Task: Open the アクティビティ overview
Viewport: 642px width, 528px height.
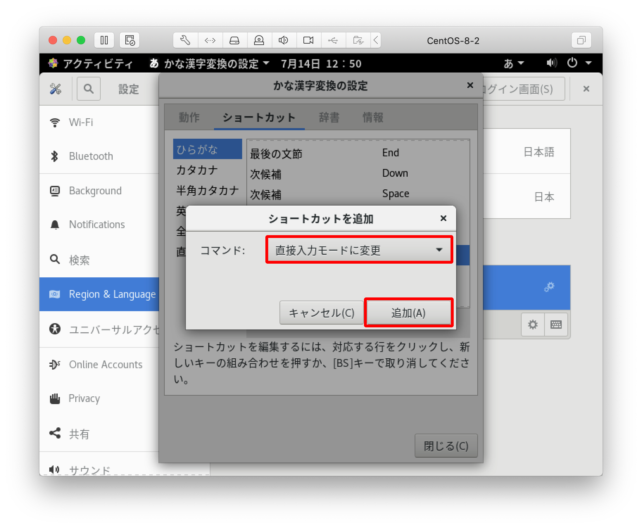Action: (91, 63)
